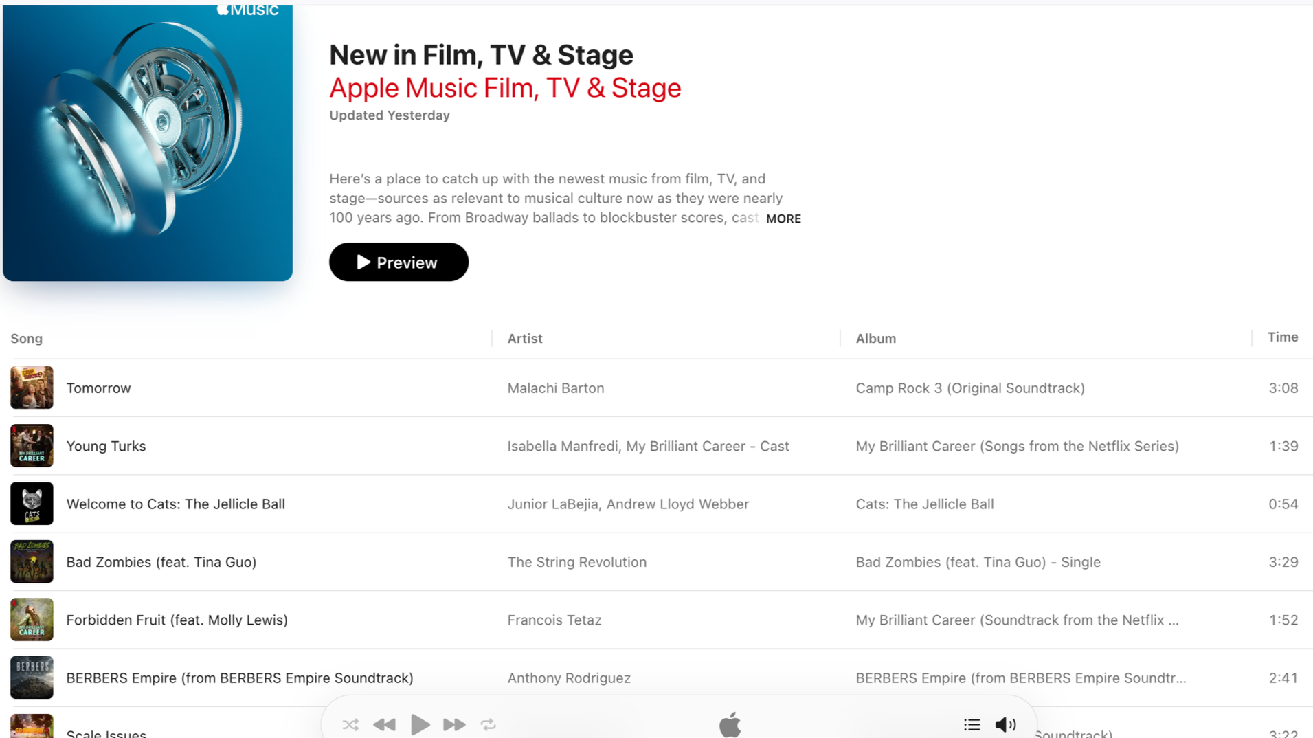Viewport: 1313px width, 738px height.
Task: Click the Tomorrow album artwork thumbnail
Action: [32, 388]
